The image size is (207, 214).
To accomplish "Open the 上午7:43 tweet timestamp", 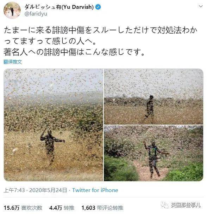I will coord(14,190).
